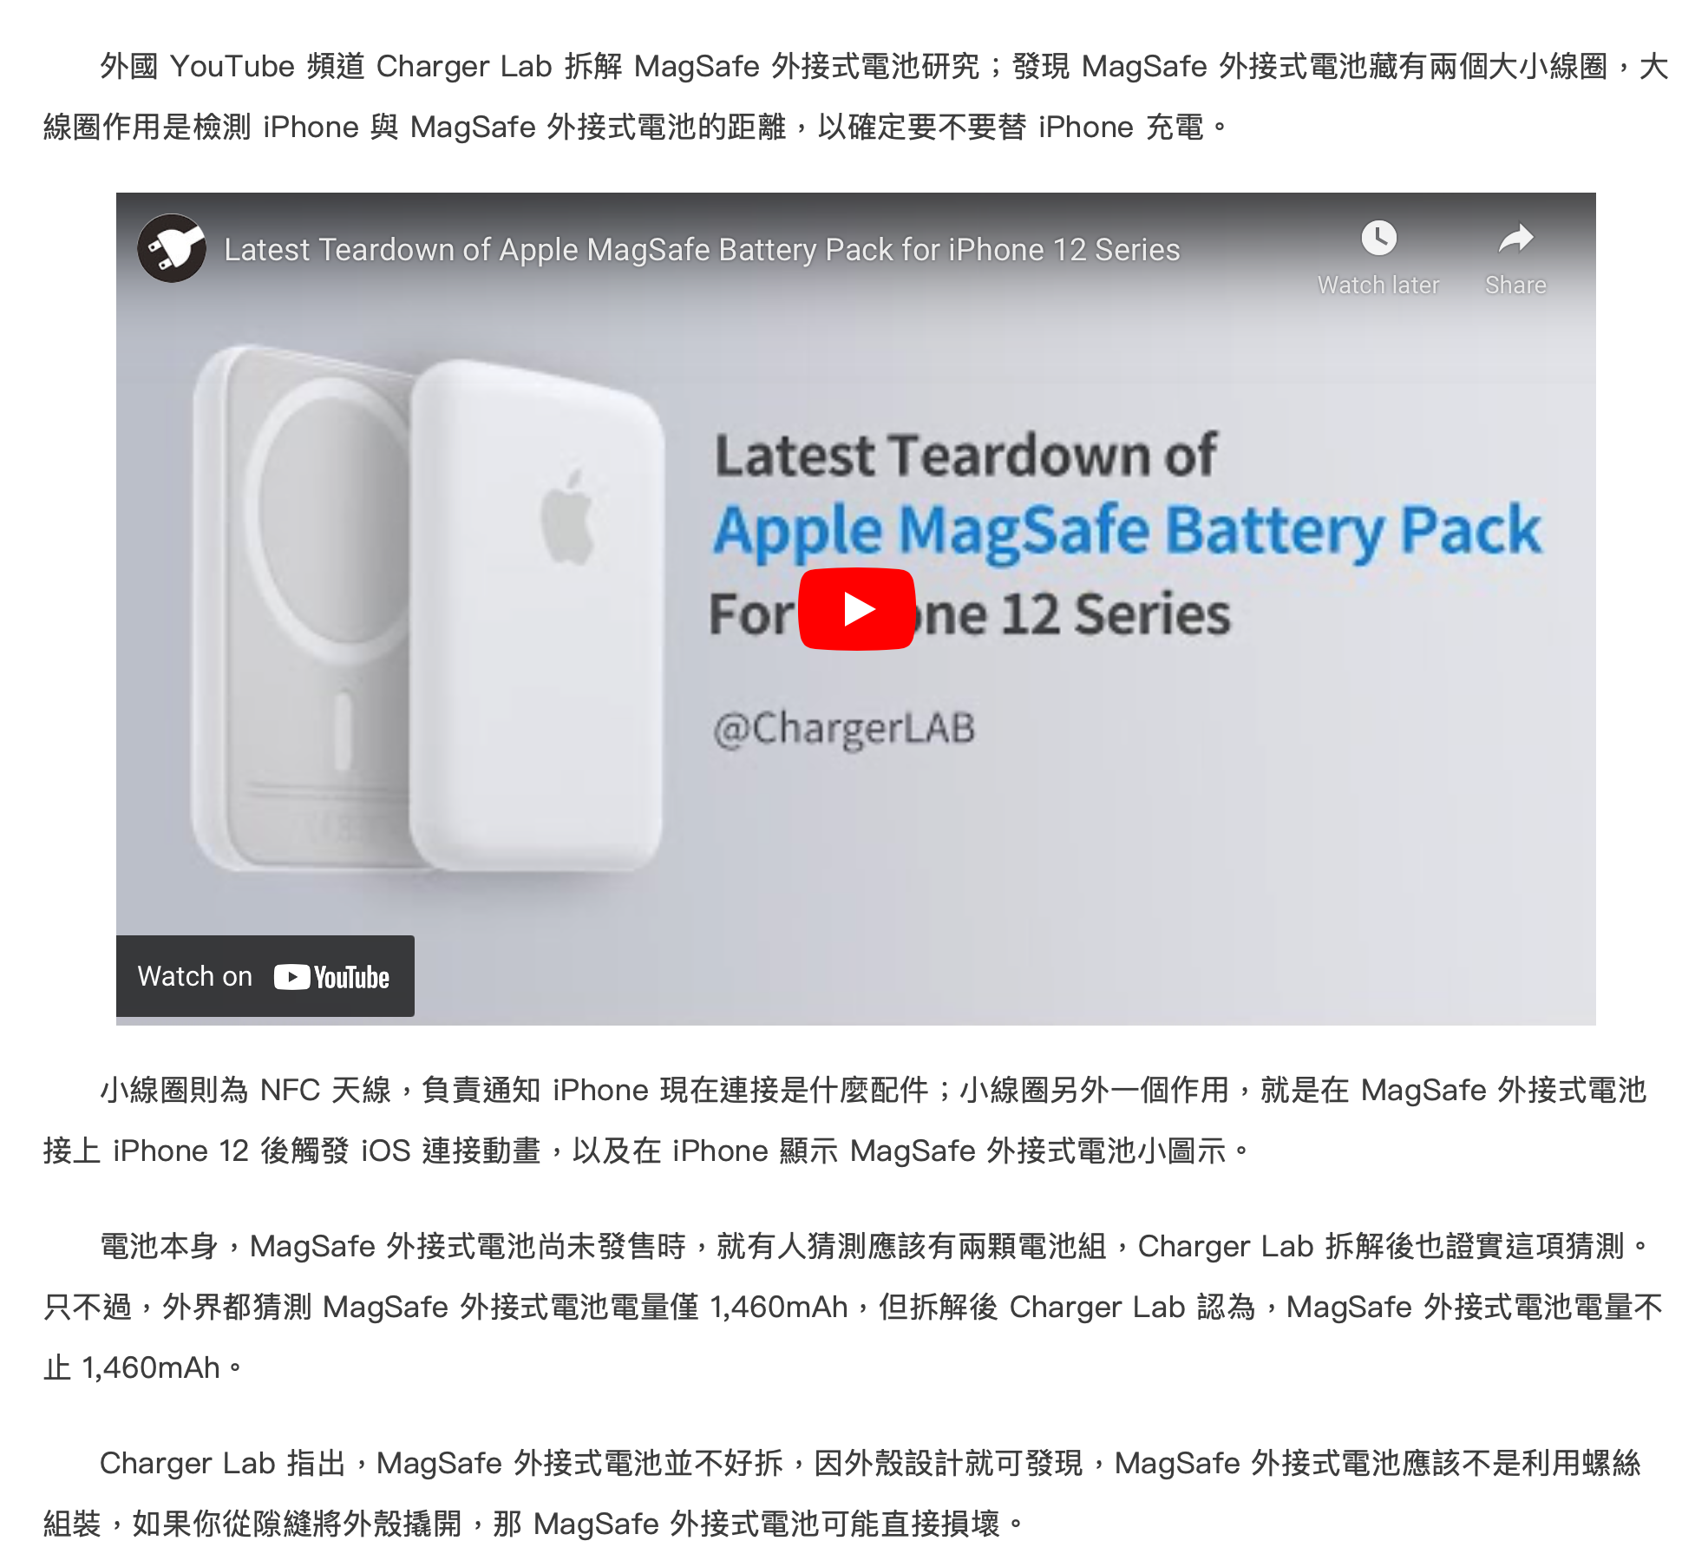Open the video title link at top
1695x1567 pixels.
tap(702, 250)
